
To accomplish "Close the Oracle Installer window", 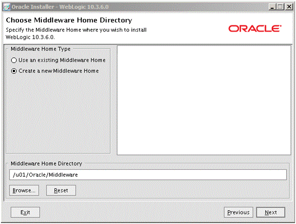I will [x=289, y=7].
